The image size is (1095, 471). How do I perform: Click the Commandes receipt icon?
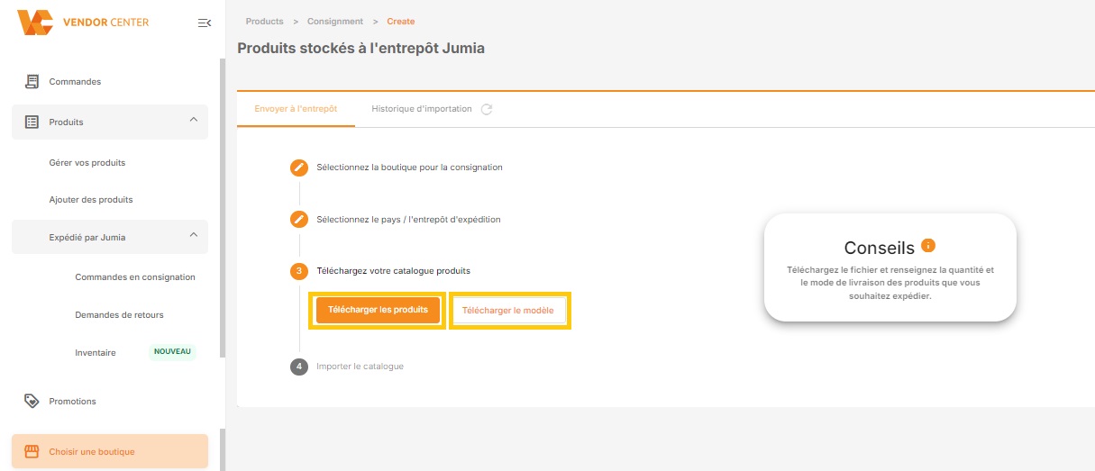click(x=32, y=82)
